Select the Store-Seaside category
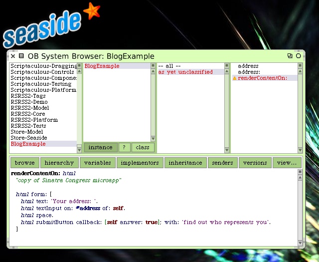This screenshot has width=319, height=262. [43, 138]
